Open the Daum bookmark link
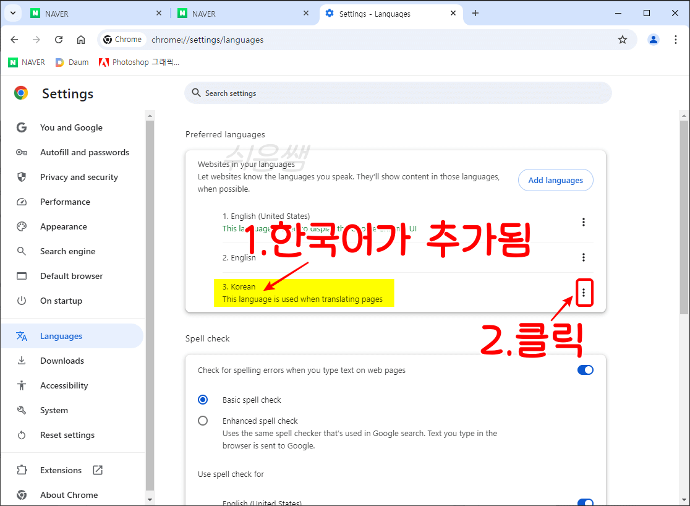This screenshot has height=506, width=690. click(72, 62)
